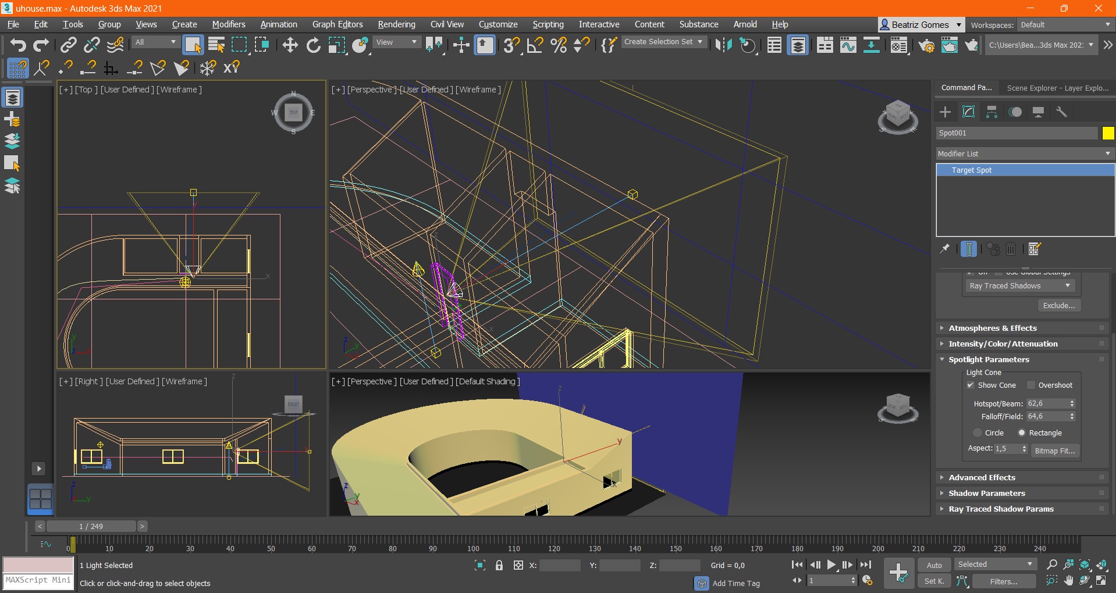Open the Rendering menu
This screenshot has width=1116, height=593.
click(x=396, y=24)
